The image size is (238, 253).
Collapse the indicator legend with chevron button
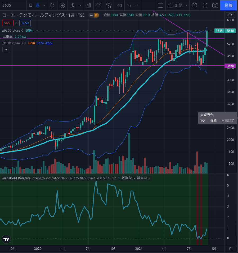point(6,49)
